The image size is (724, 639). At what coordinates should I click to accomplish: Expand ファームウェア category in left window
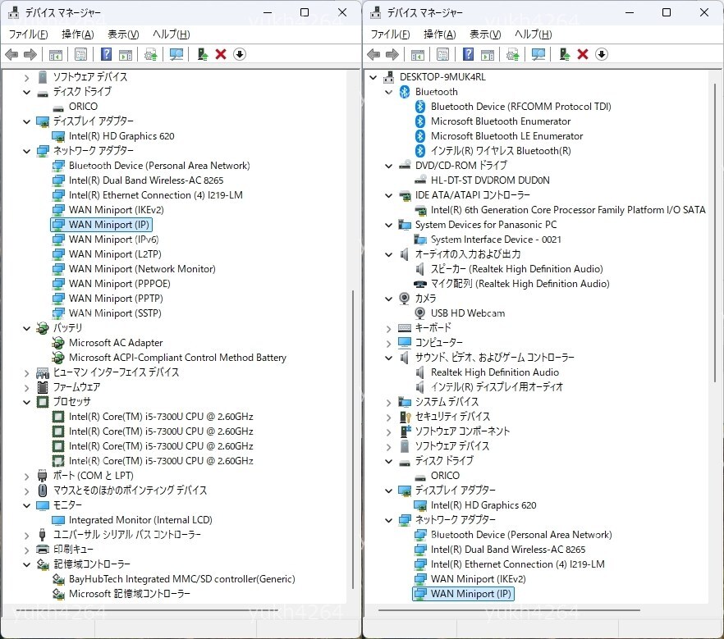[27, 388]
